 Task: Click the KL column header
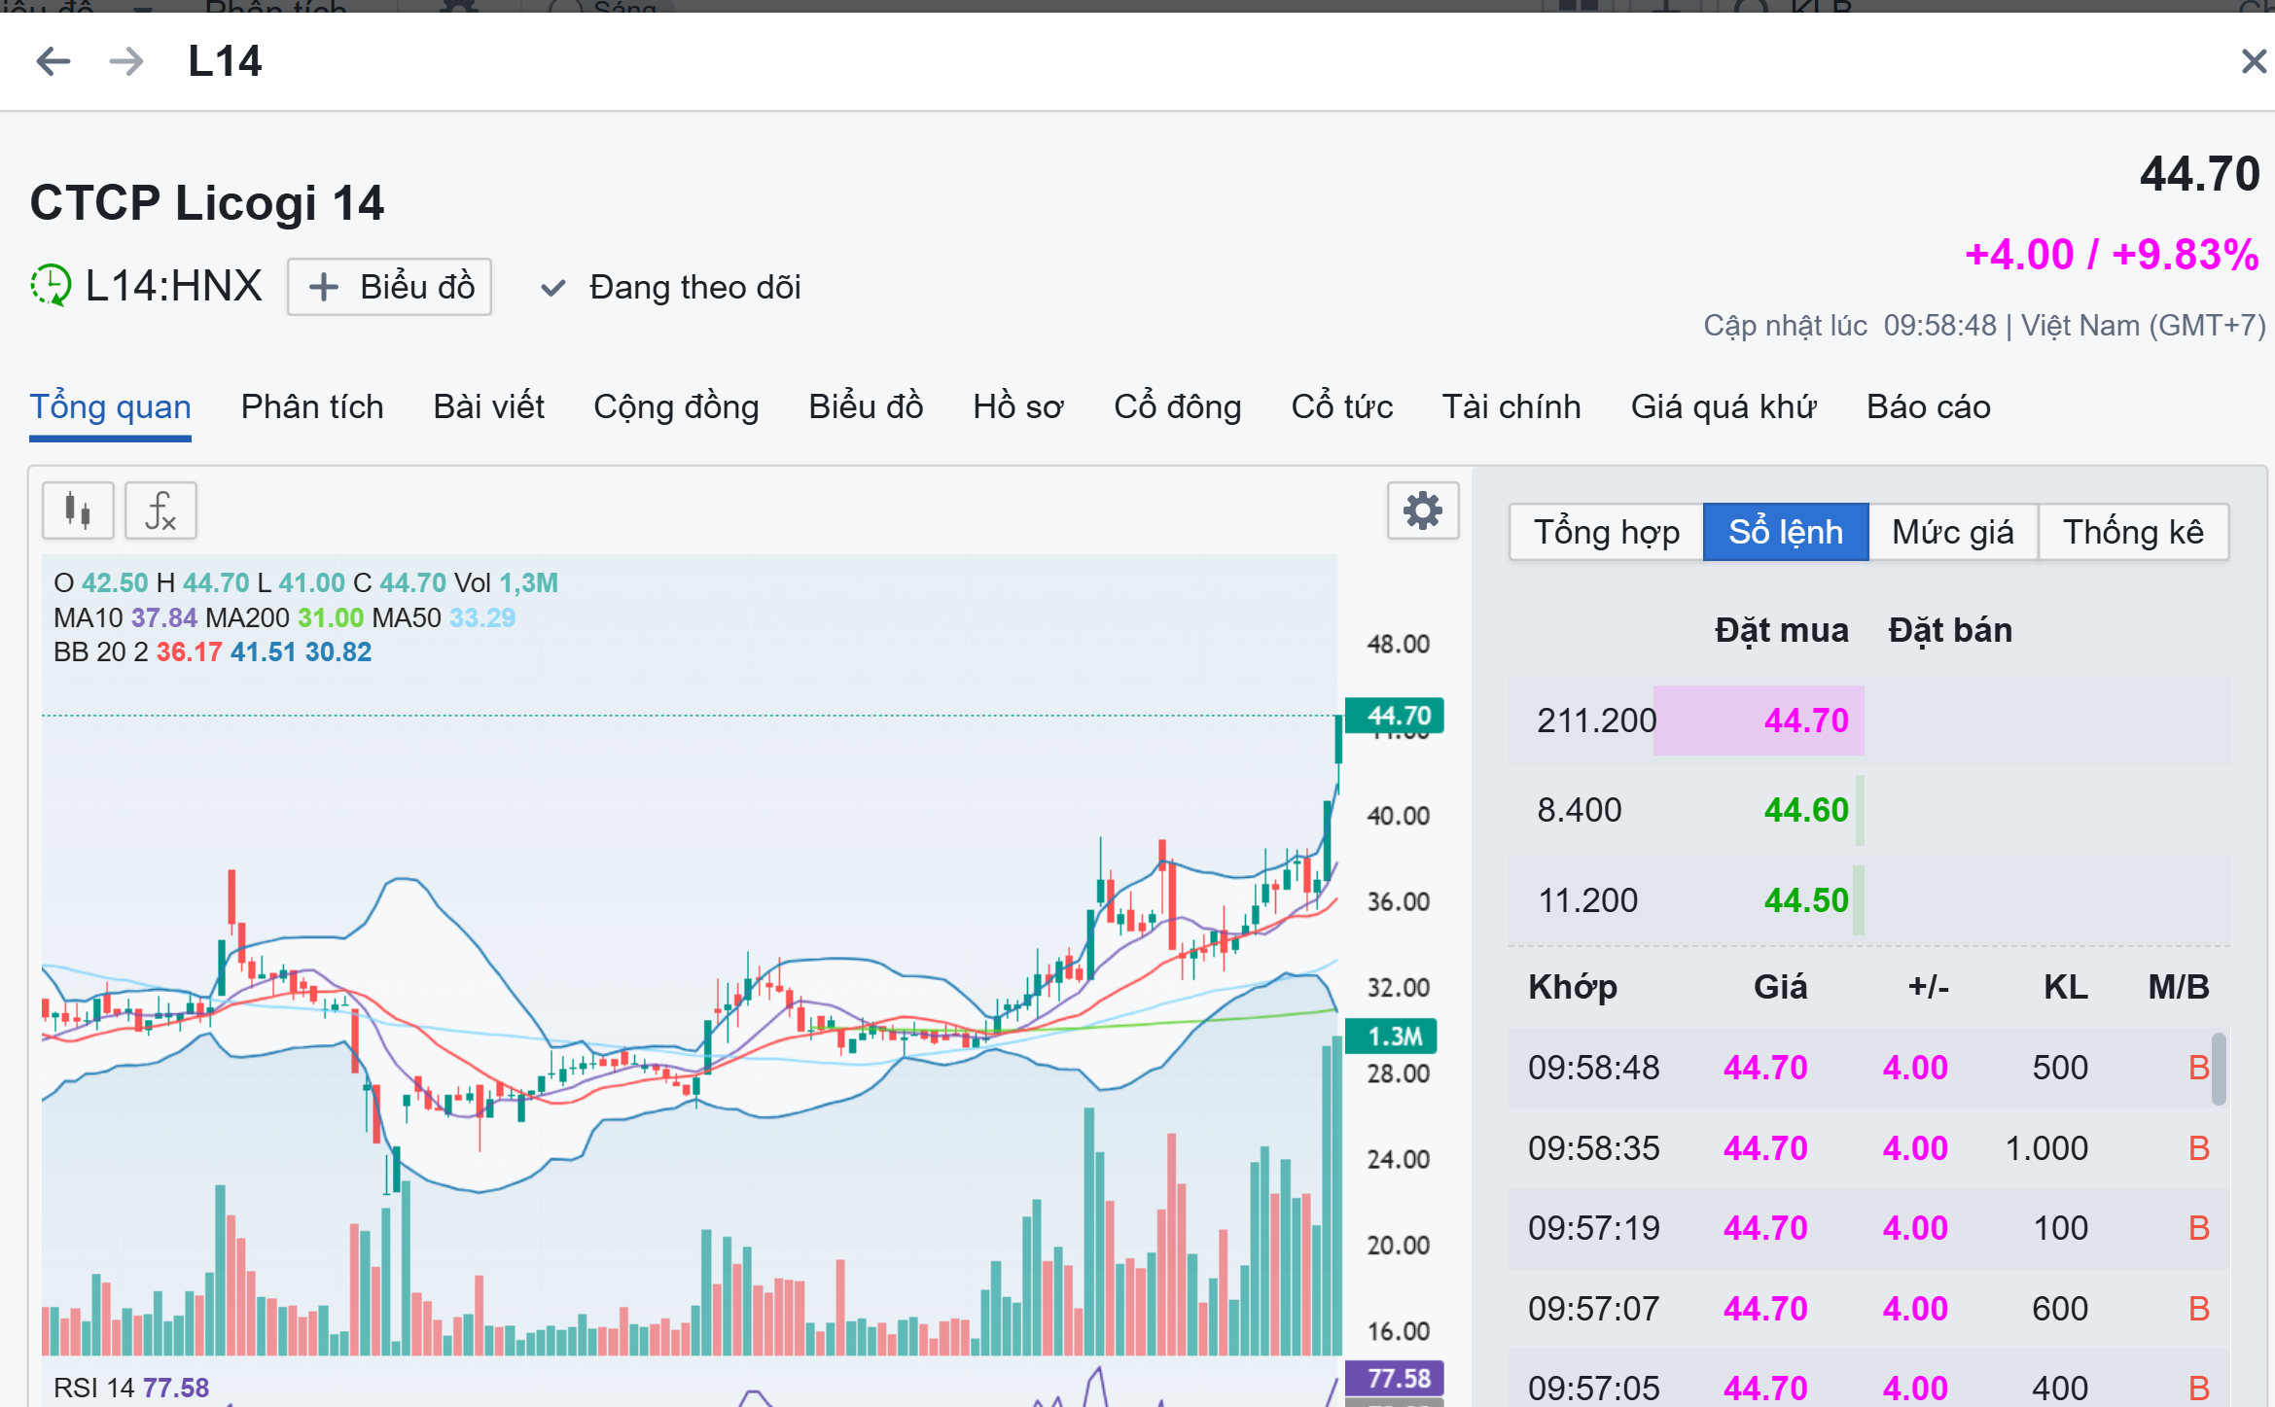point(2065,987)
